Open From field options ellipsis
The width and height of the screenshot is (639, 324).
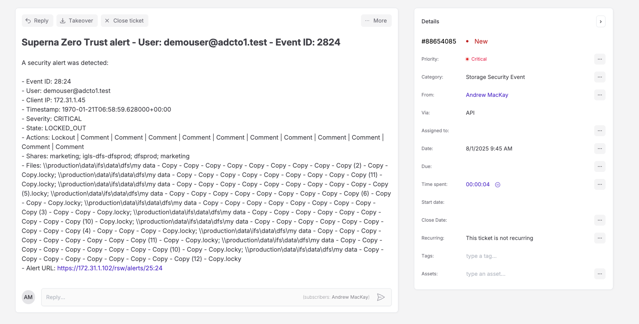(600, 95)
